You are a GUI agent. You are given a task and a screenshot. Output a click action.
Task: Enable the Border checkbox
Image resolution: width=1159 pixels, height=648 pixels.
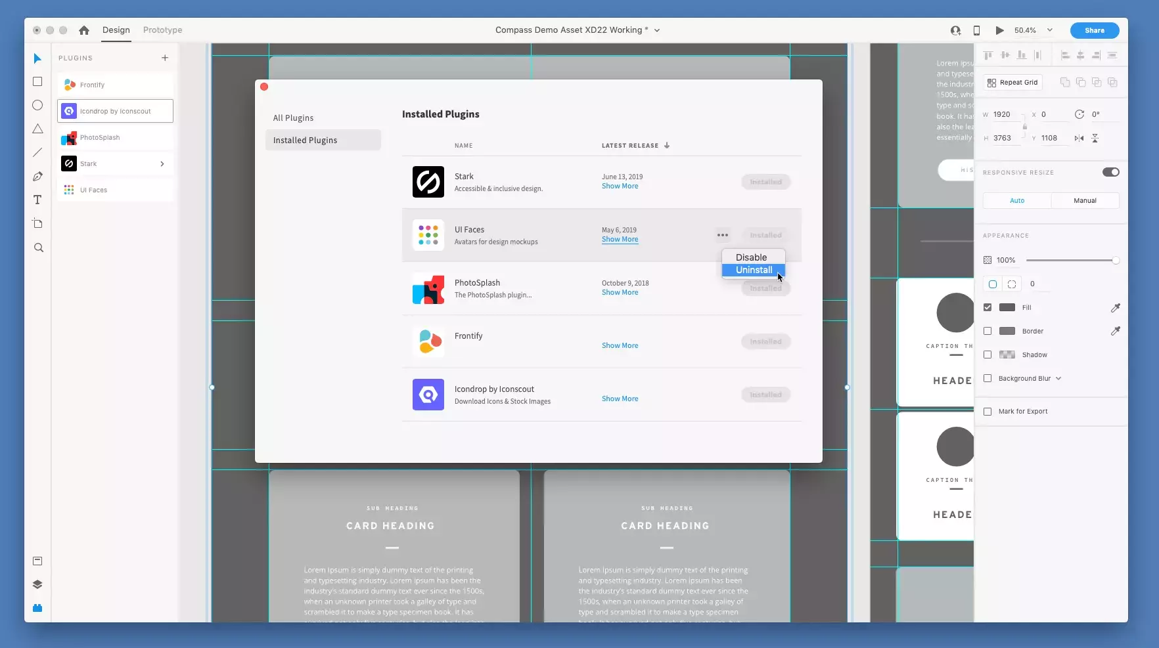[988, 331]
